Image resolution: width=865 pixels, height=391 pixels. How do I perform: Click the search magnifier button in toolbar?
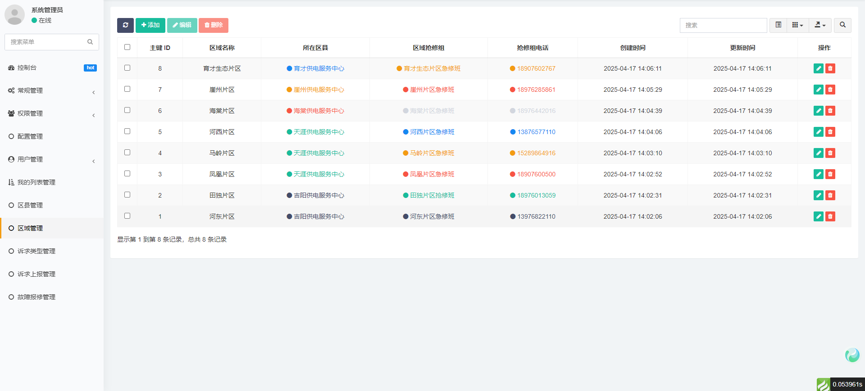point(842,25)
